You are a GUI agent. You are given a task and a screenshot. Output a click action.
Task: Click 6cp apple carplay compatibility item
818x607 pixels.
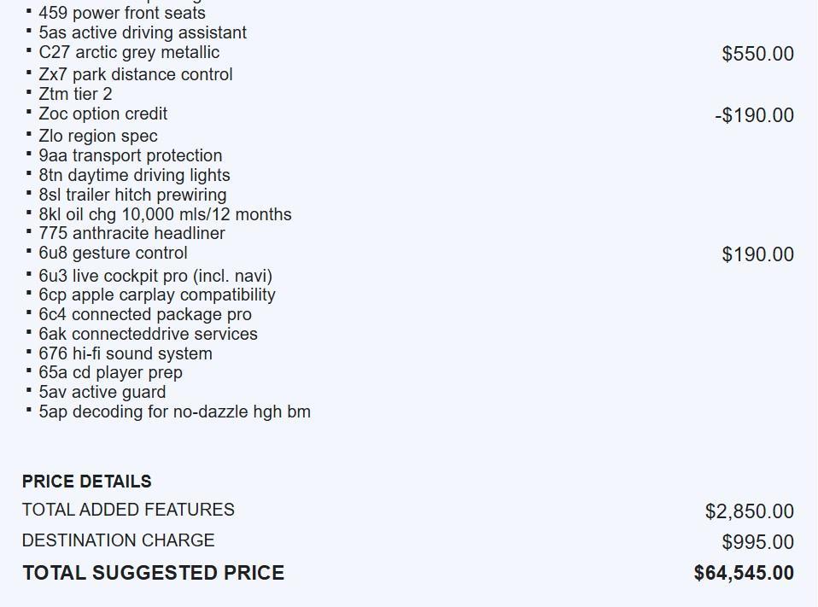pos(156,295)
